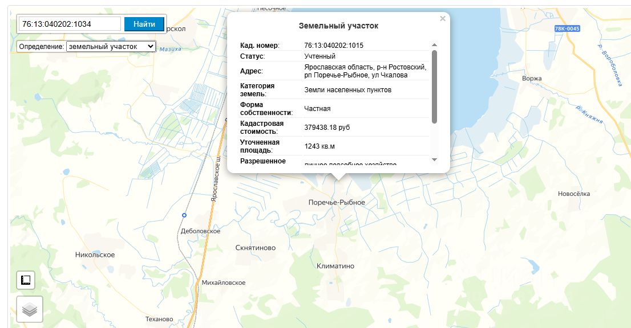Viewport: 631px width, 328px height.
Task: Click the status value Учтенный
Action: [319, 56]
